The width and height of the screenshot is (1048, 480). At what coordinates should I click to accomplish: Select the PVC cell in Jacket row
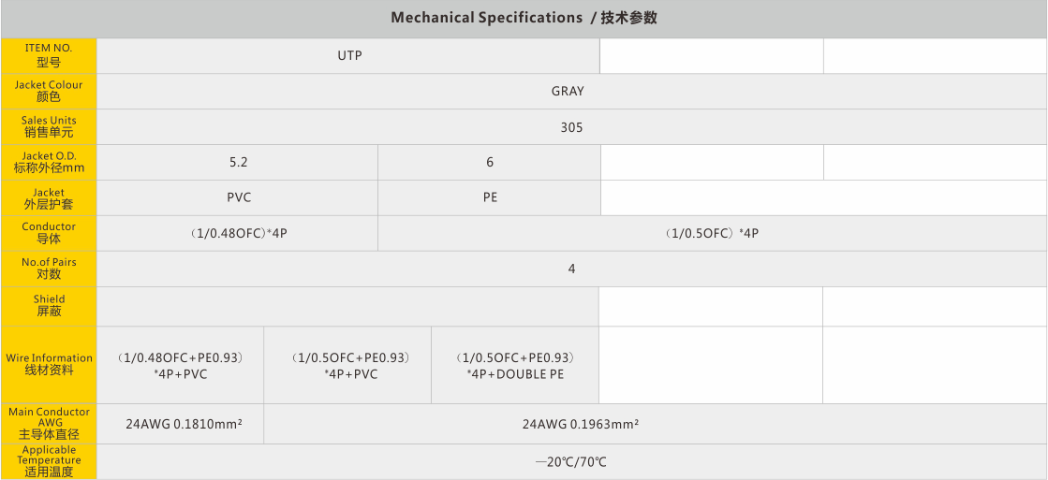(x=239, y=197)
